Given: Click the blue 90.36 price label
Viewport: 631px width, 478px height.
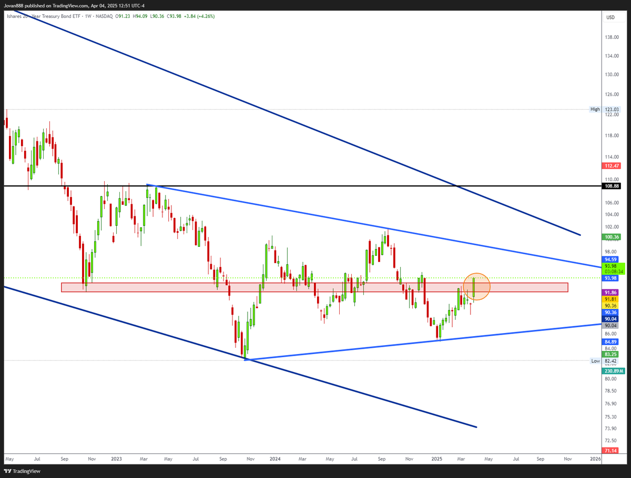Looking at the screenshot, I should click(x=610, y=312).
